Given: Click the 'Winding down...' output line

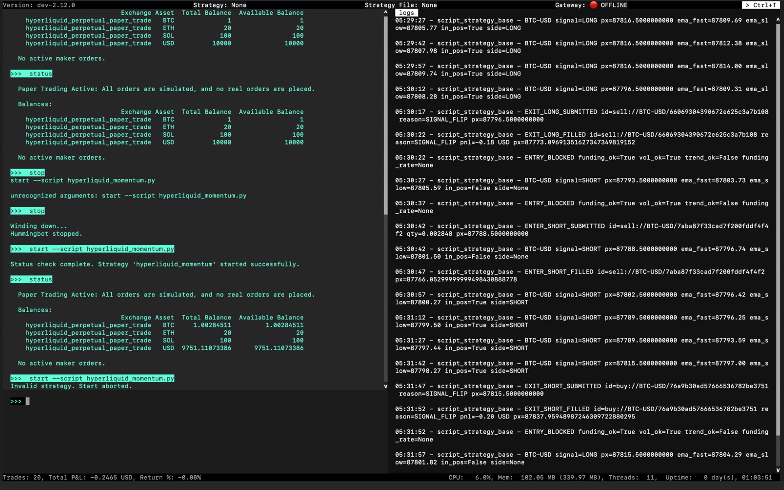Looking at the screenshot, I should (39, 226).
